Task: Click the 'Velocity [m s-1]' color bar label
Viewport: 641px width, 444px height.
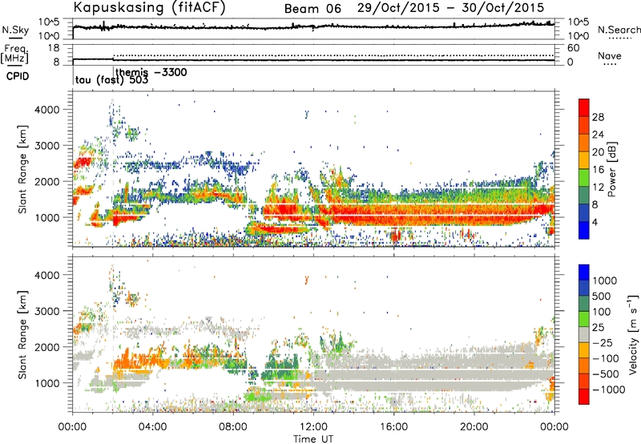Action: [633, 334]
